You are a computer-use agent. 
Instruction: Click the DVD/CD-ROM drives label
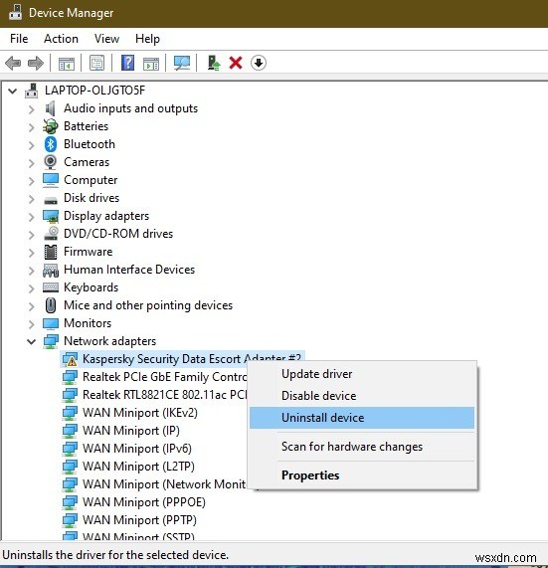click(x=118, y=234)
